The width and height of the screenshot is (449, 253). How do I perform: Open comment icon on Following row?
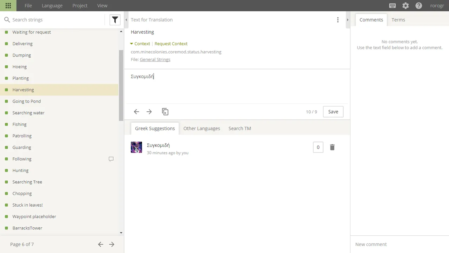111,159
